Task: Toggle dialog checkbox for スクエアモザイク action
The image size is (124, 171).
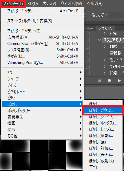Action: point(87,40)
